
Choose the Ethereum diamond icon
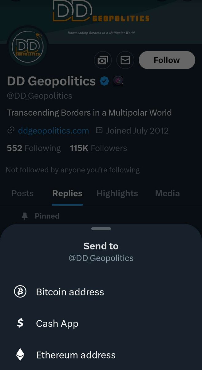(x=20, y=355)
